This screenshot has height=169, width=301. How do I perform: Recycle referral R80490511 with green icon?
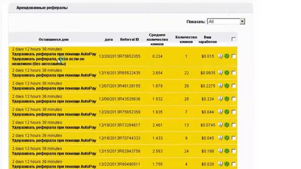227,164
